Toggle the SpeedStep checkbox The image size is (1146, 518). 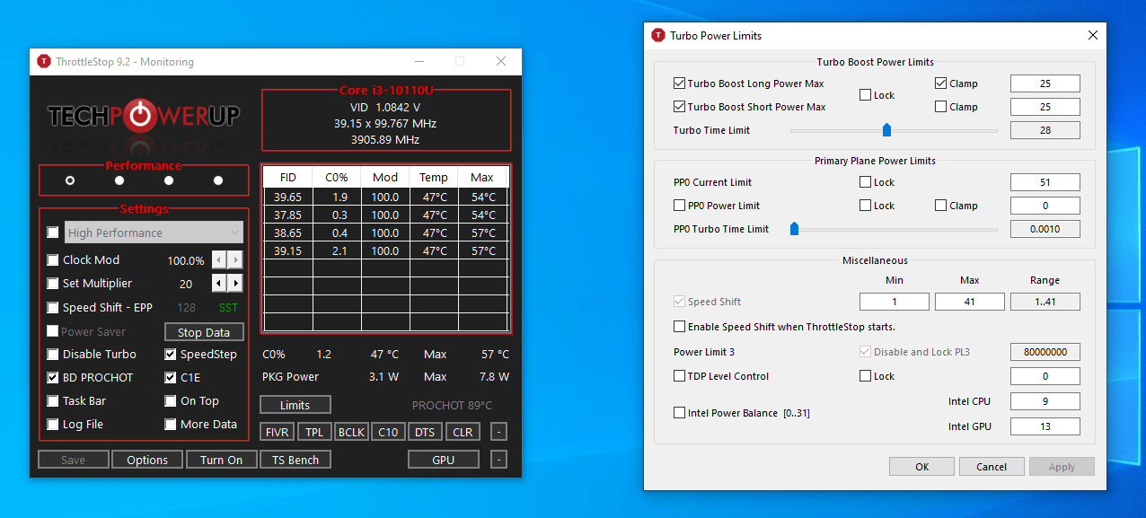(x=171, y=355)
